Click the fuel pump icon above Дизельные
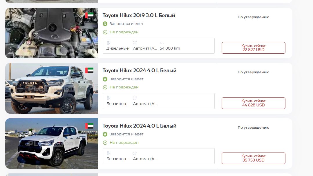313x176 pixels. (108, 43)
